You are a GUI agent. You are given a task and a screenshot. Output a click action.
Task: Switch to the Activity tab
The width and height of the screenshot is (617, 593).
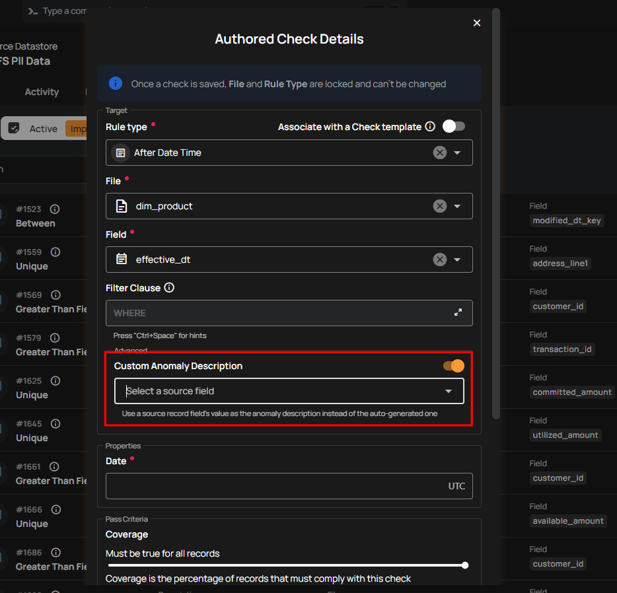(x=42, y=92)
